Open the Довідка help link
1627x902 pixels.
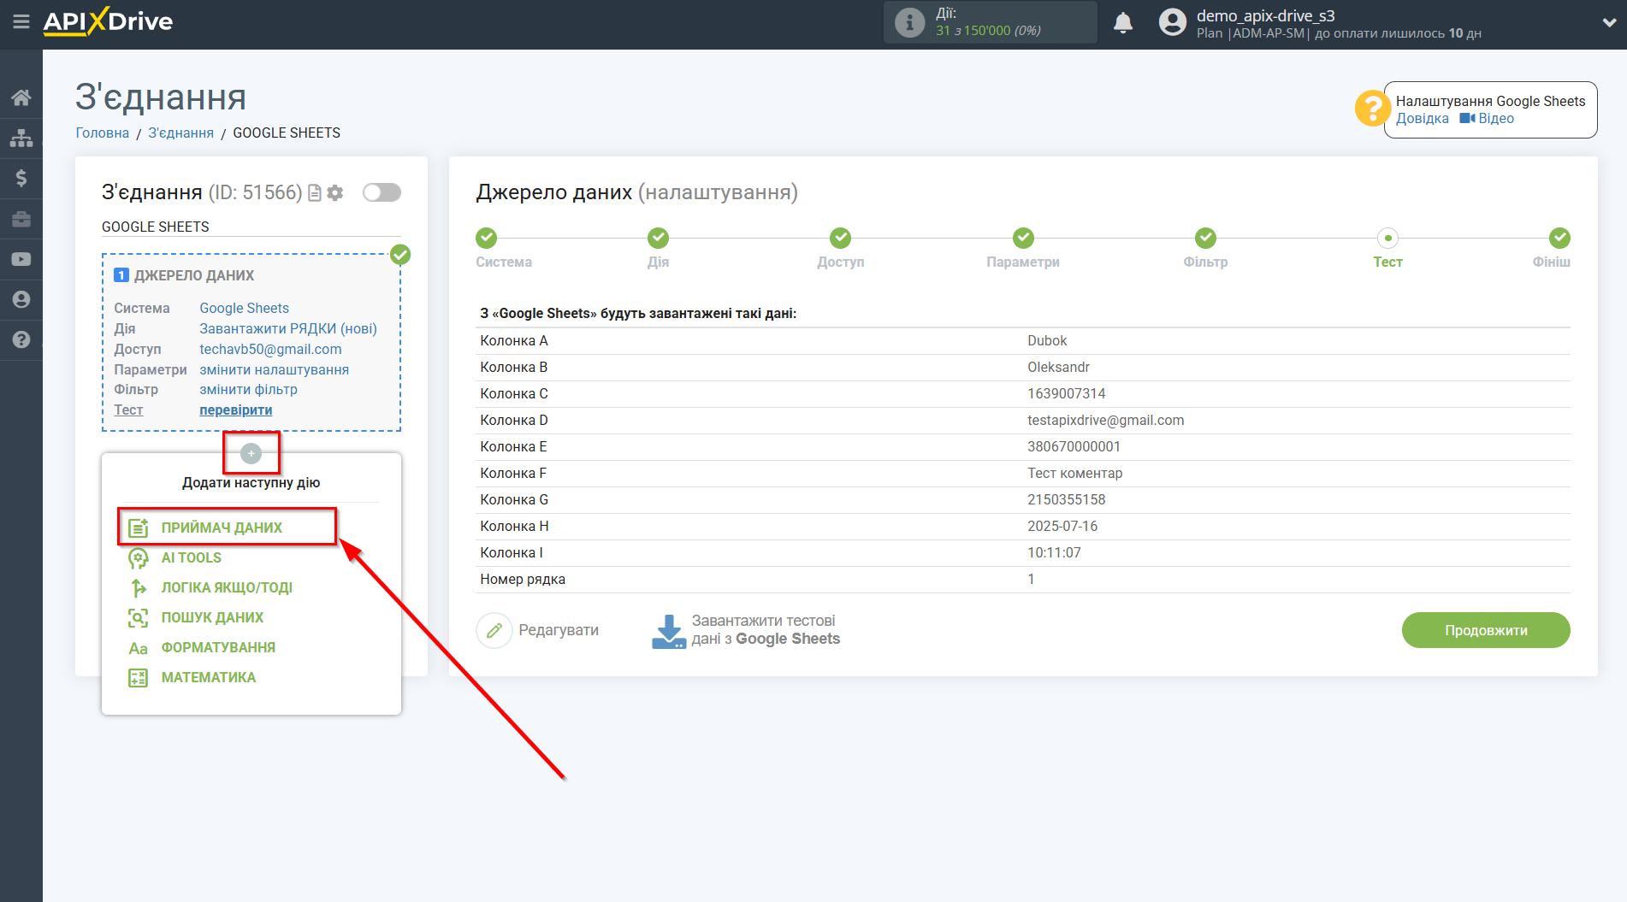(x=1422, y=119)
